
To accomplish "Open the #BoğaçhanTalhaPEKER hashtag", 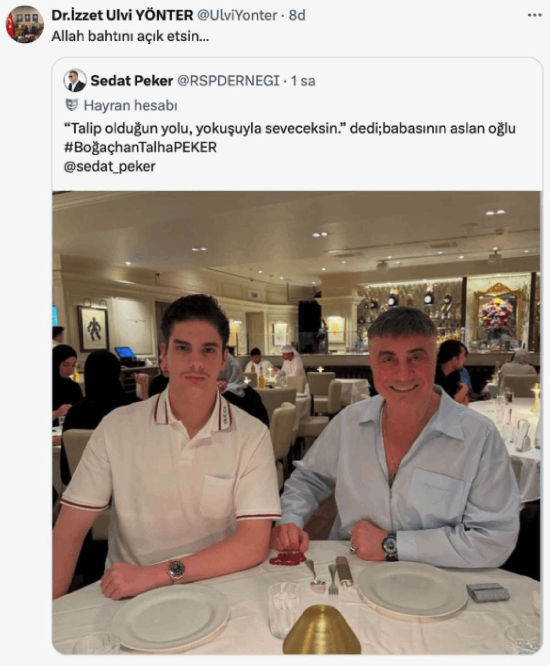I will pos(140,147).
